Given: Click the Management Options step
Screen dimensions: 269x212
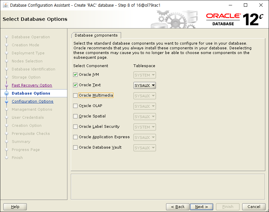Looking at the screenshot, I should click(x=32, y=109).
